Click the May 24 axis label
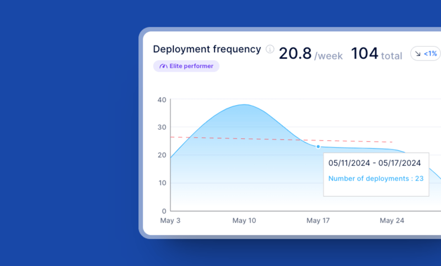This screenshot has width=441, height=266. click(392, 220)
